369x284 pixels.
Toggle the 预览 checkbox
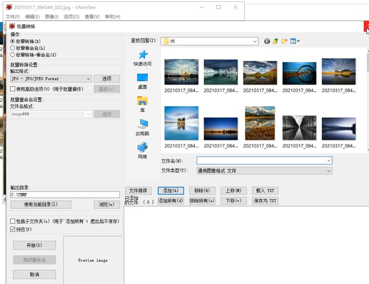[x=13, y=229]
